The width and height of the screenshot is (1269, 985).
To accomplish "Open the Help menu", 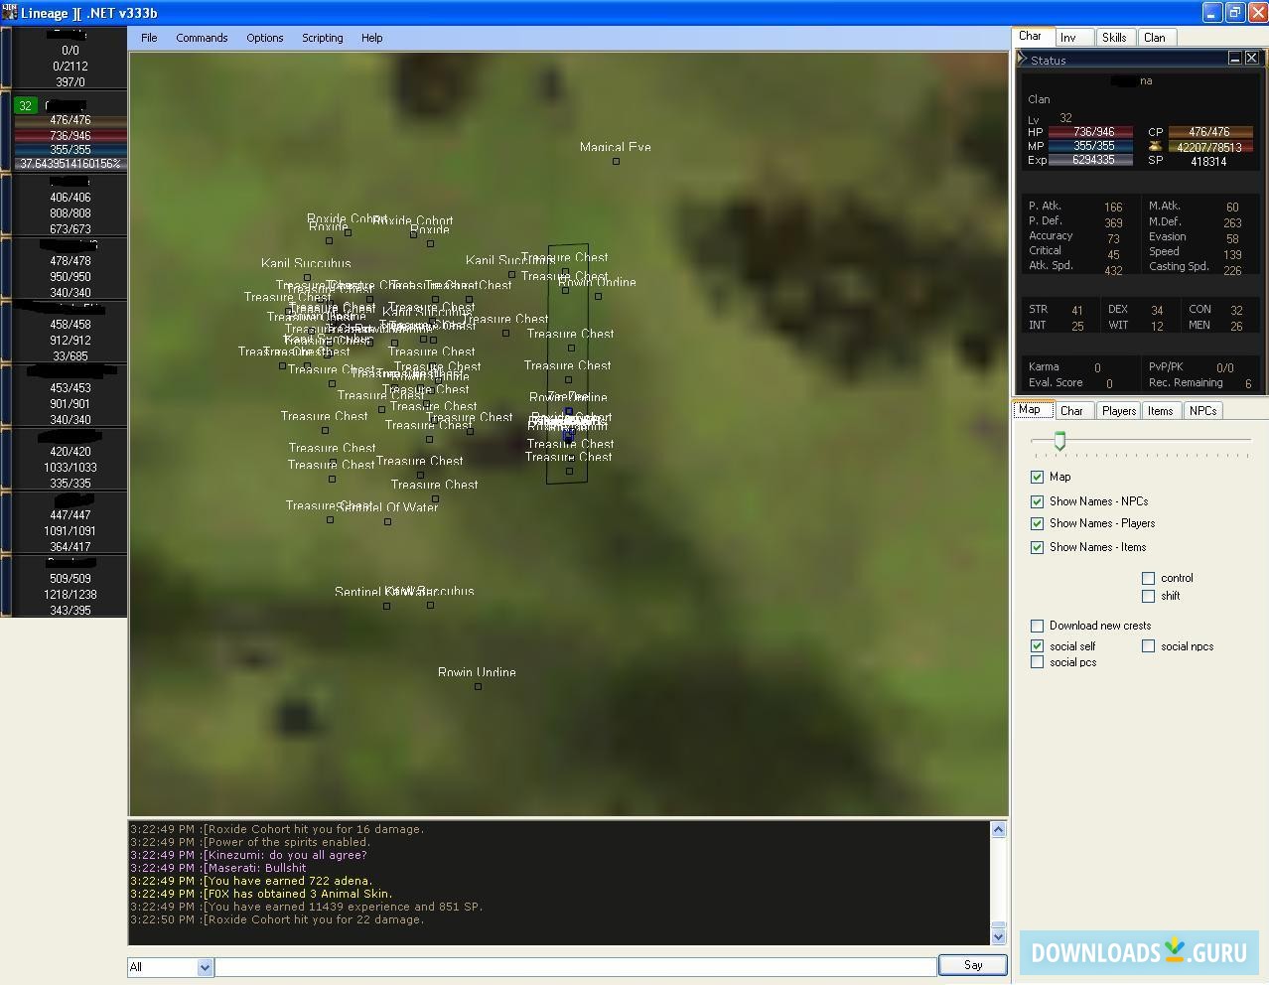I will tap(371, 38).
